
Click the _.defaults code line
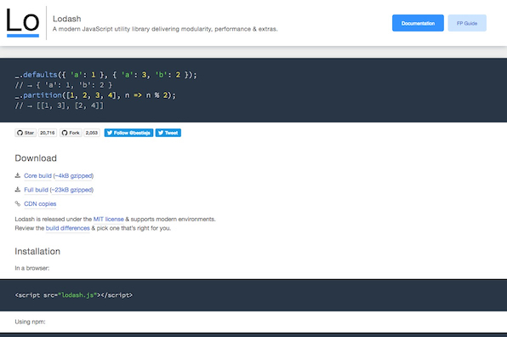point(105,75)
